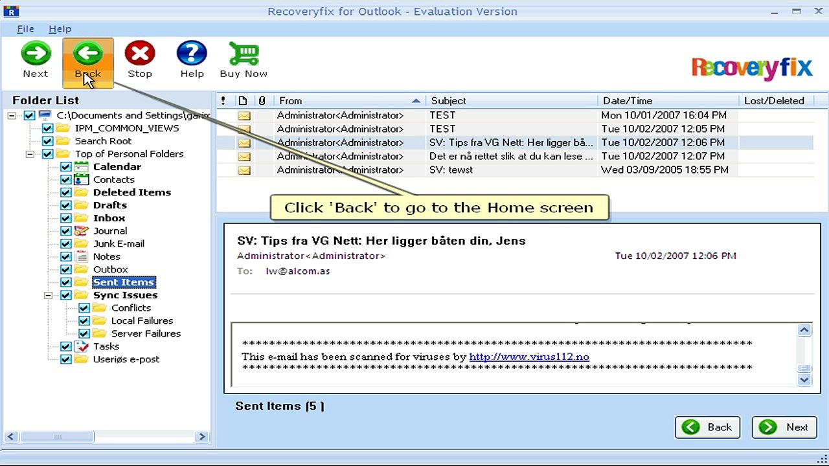Click the Junk E-mail folder icon

click(x=82, y=244)
